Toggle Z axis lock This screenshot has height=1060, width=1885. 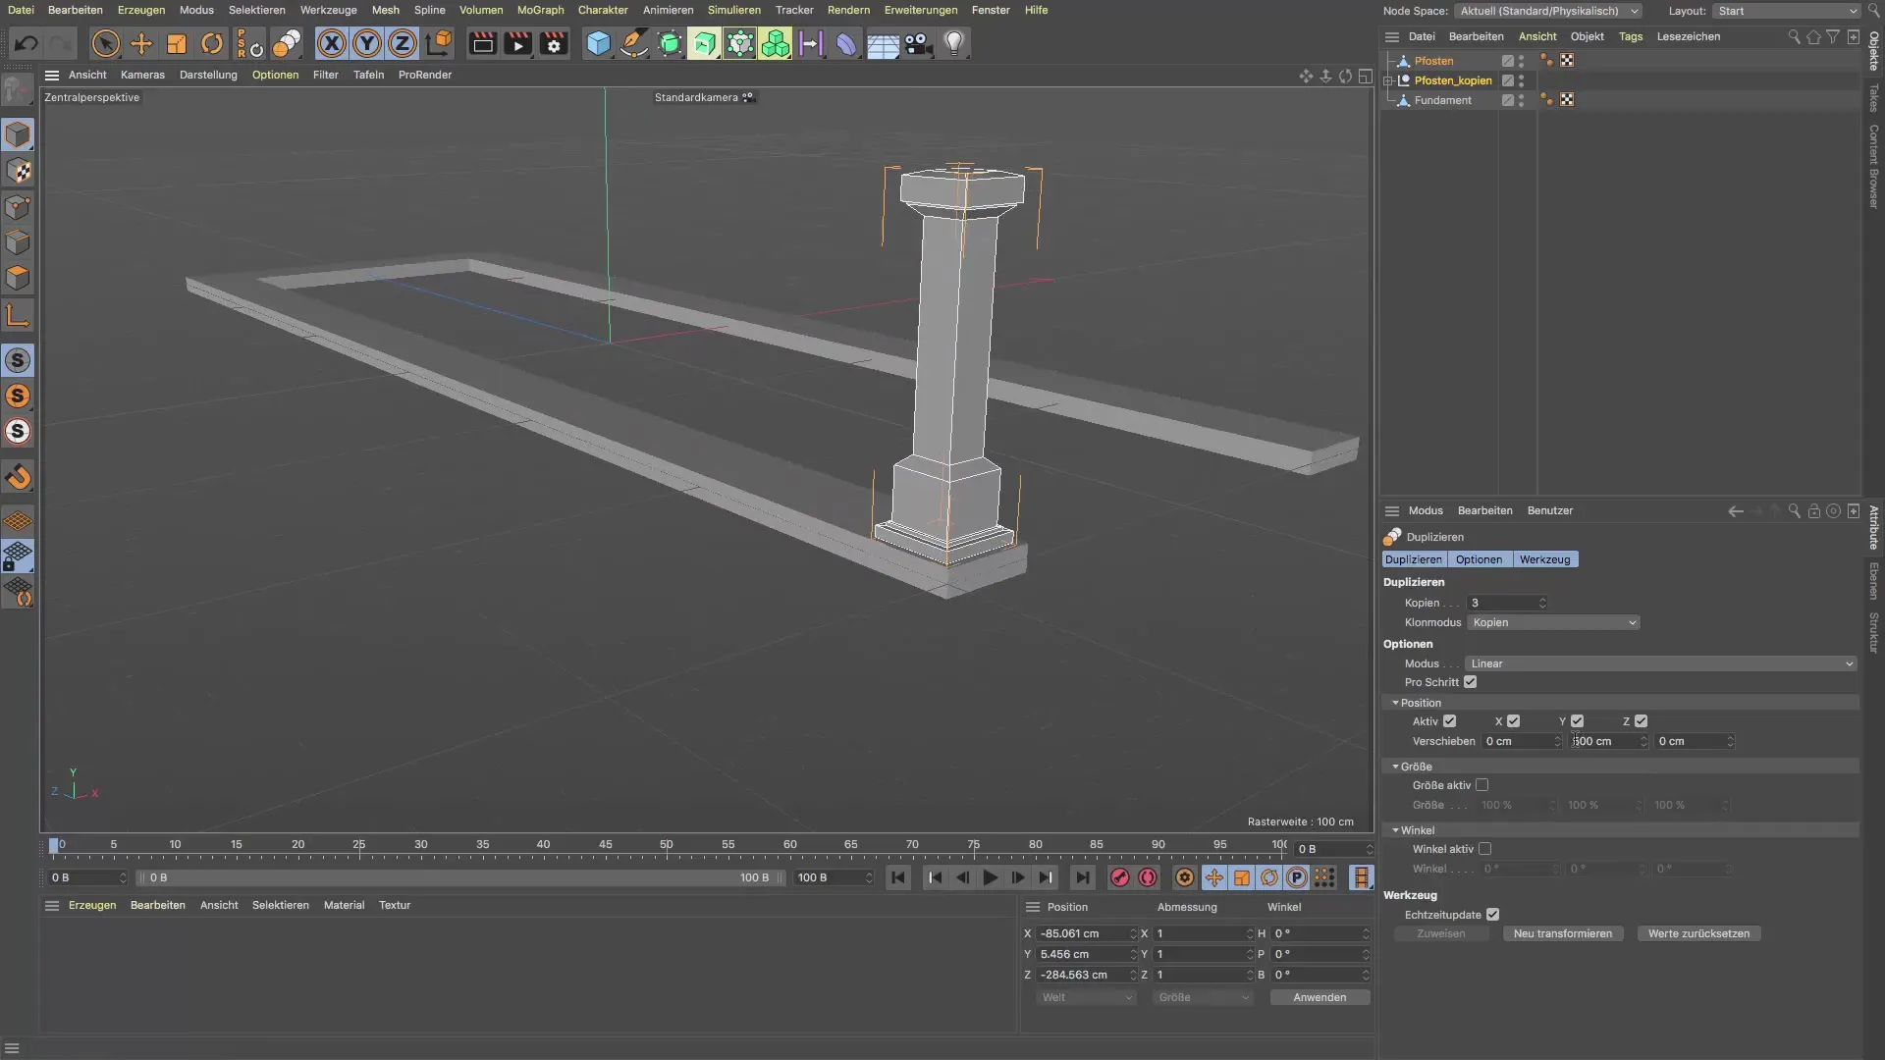(403, 43)
